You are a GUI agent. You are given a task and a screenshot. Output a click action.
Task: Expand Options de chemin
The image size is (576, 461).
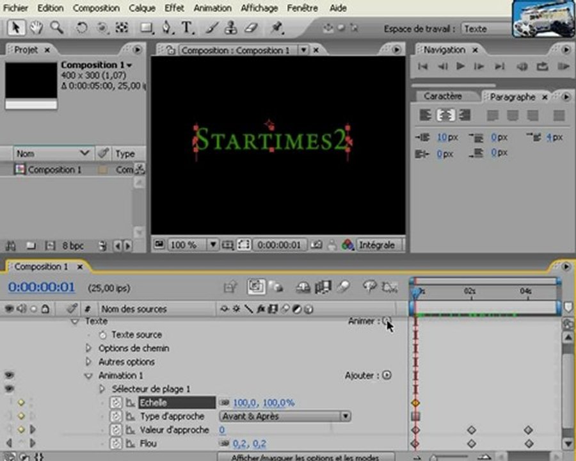88,348
